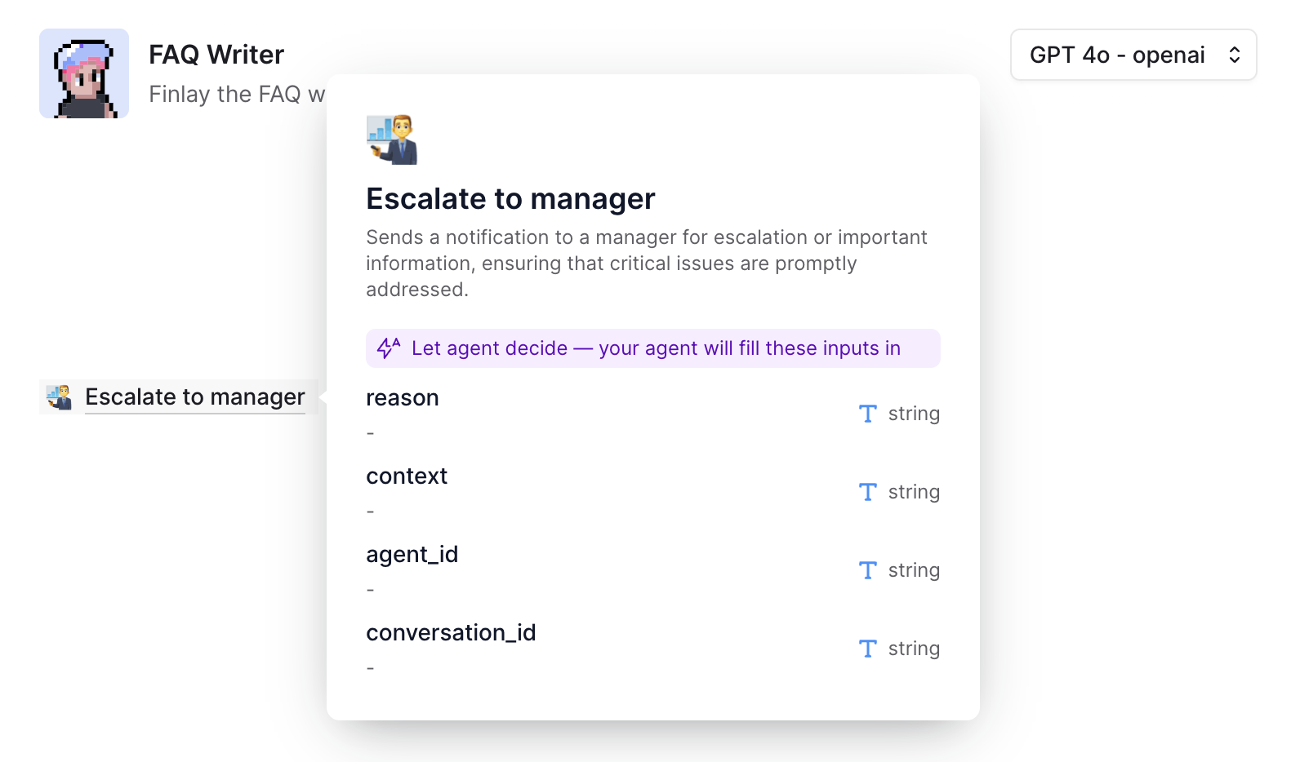Screen dimensions: 1300x762
Task: Click the text type icon for conversation_id
Action: click(868, 649)
